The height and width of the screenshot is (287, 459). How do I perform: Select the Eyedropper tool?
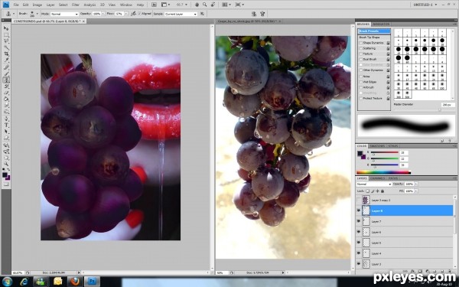pyautogui.click(x=6, y=60)
